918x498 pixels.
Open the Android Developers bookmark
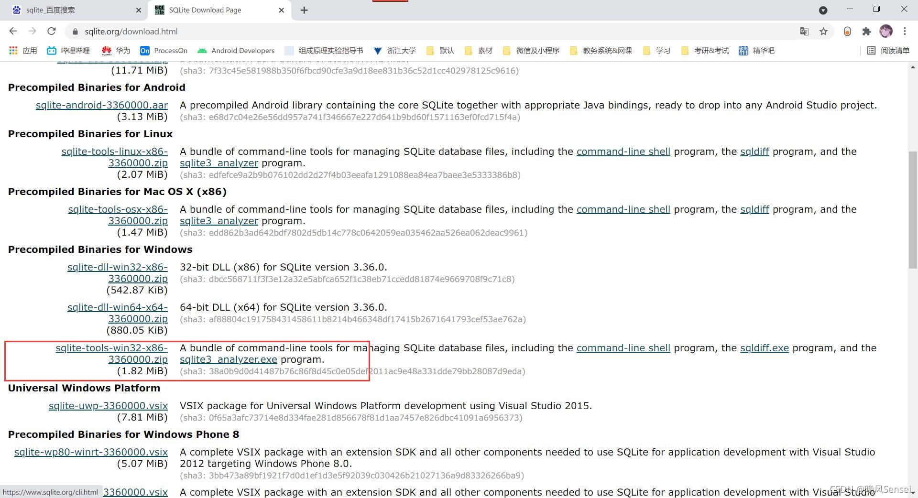(x=236, y=51)
